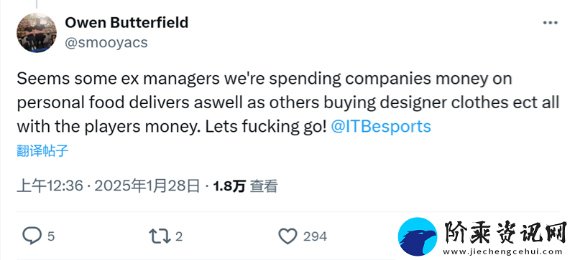Click the repost count 2

[x=178, y=236]
